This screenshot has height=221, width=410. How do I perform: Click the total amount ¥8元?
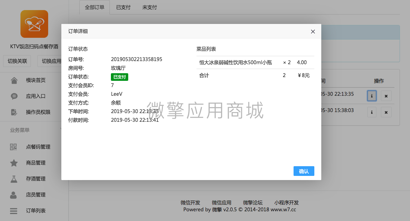[304, 75]
